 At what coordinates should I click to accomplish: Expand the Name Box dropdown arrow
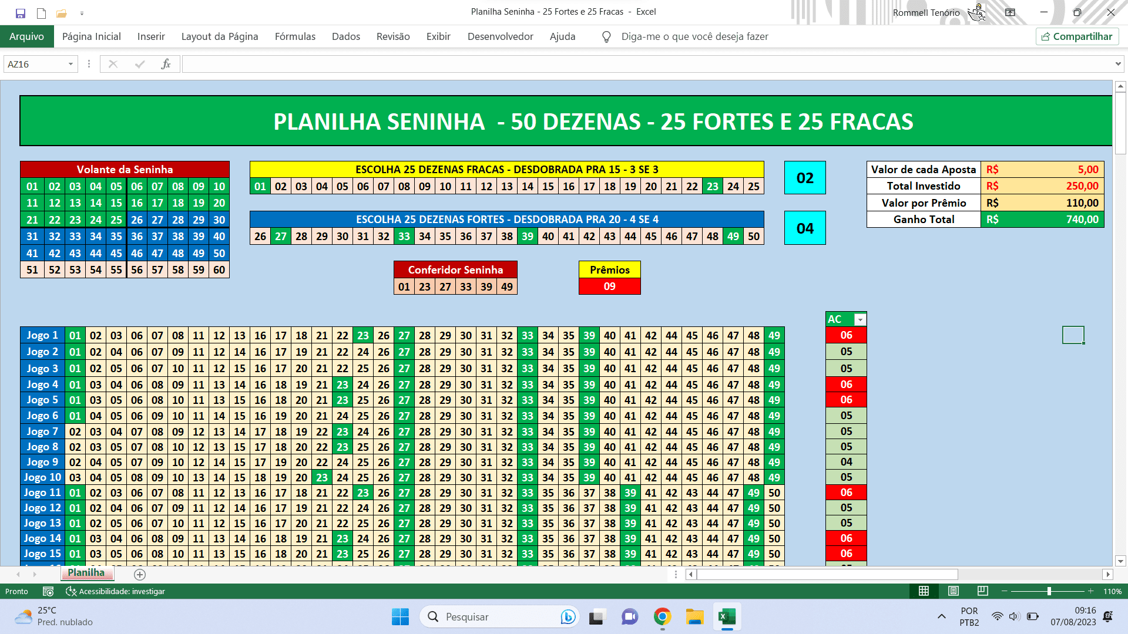pyautogui.click(x=70, y=64)
